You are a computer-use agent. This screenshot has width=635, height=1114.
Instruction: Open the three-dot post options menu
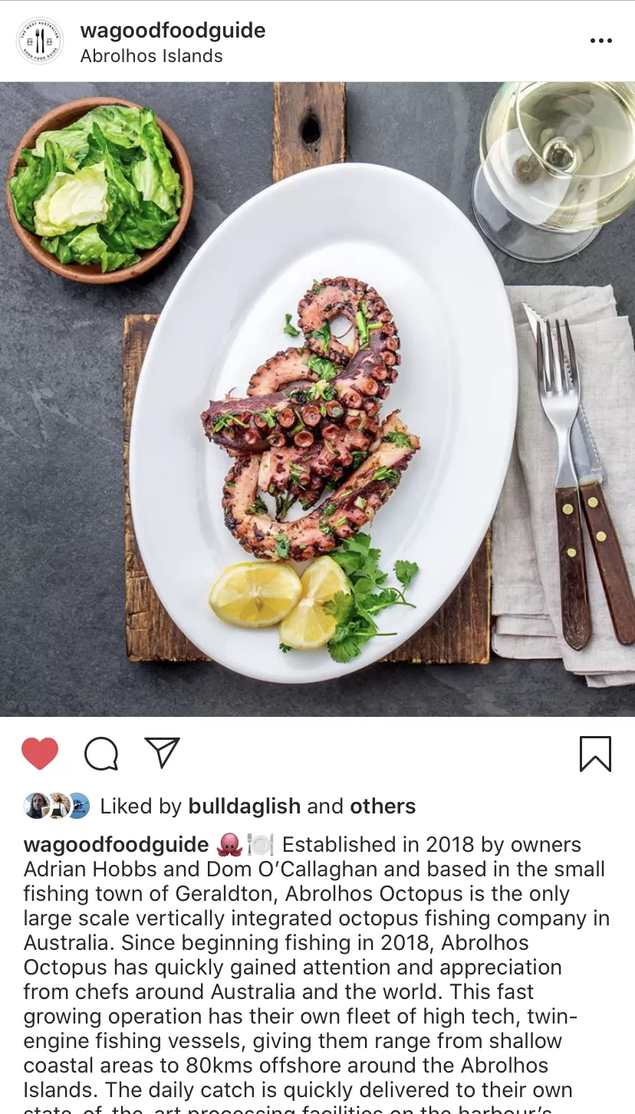point(601,41)
